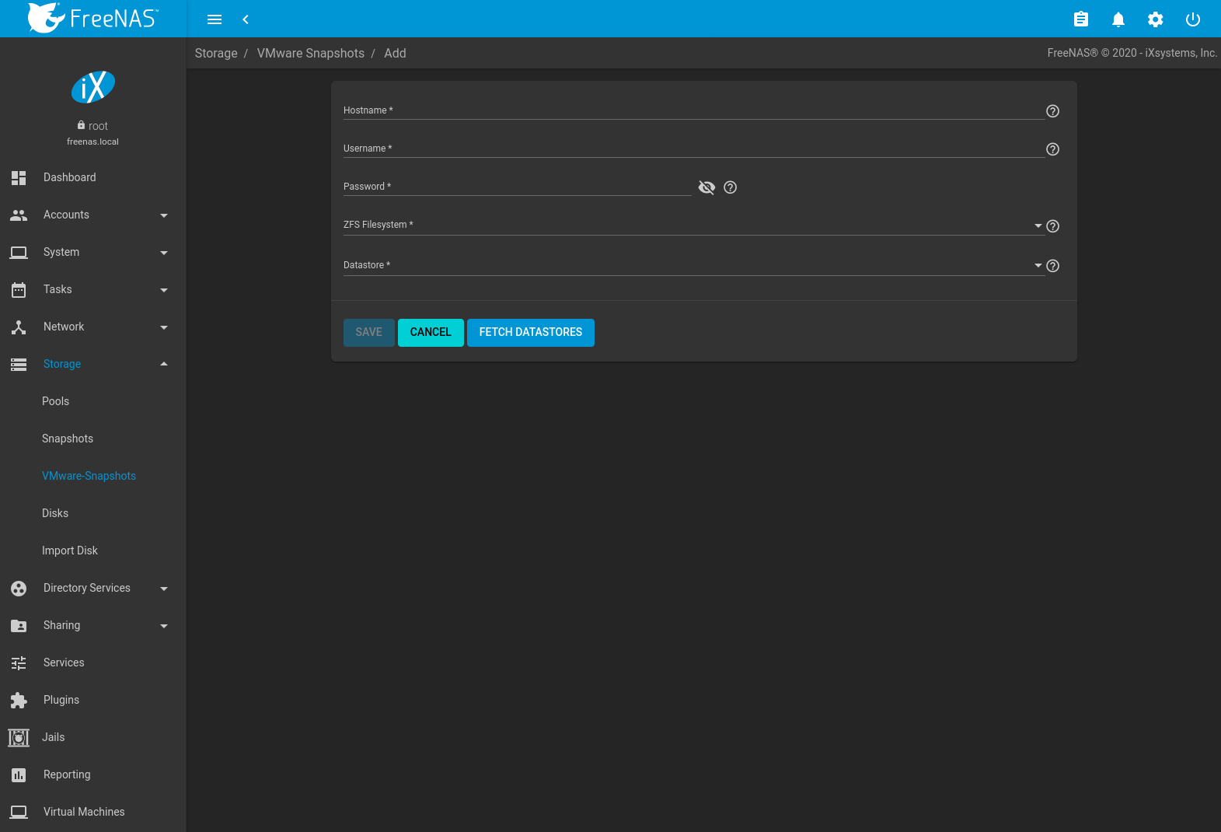The height and width of the screenshot is (832, 1221).
Task: Select Snapshots in the sidebar
Action: pyautogui.click(x=68, y=439)
